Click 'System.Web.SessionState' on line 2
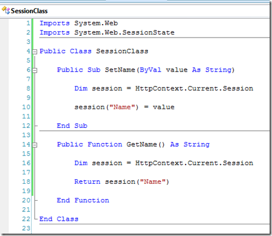 pyautogui.click(x=124, y=32)
